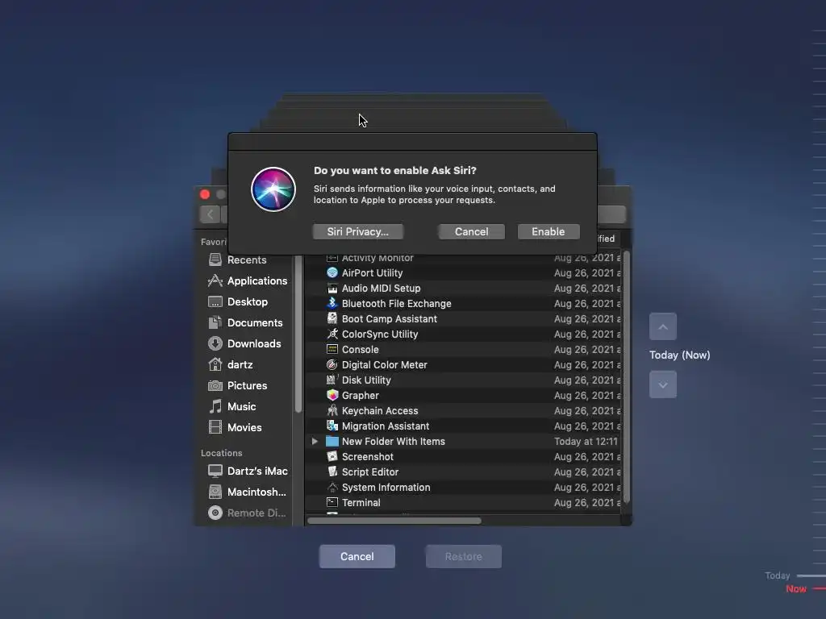Click the 'Today (Now)' backup label
The height and width of the screenshot is (619, 826).
[679, 355]
